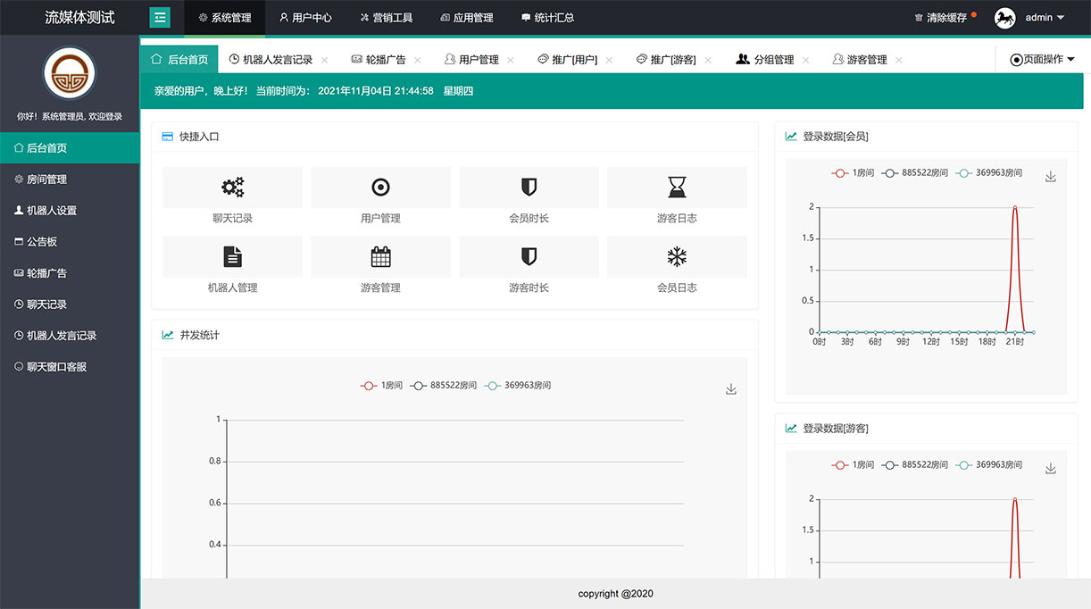Download the 并发统计 chart image

(730, 389)
